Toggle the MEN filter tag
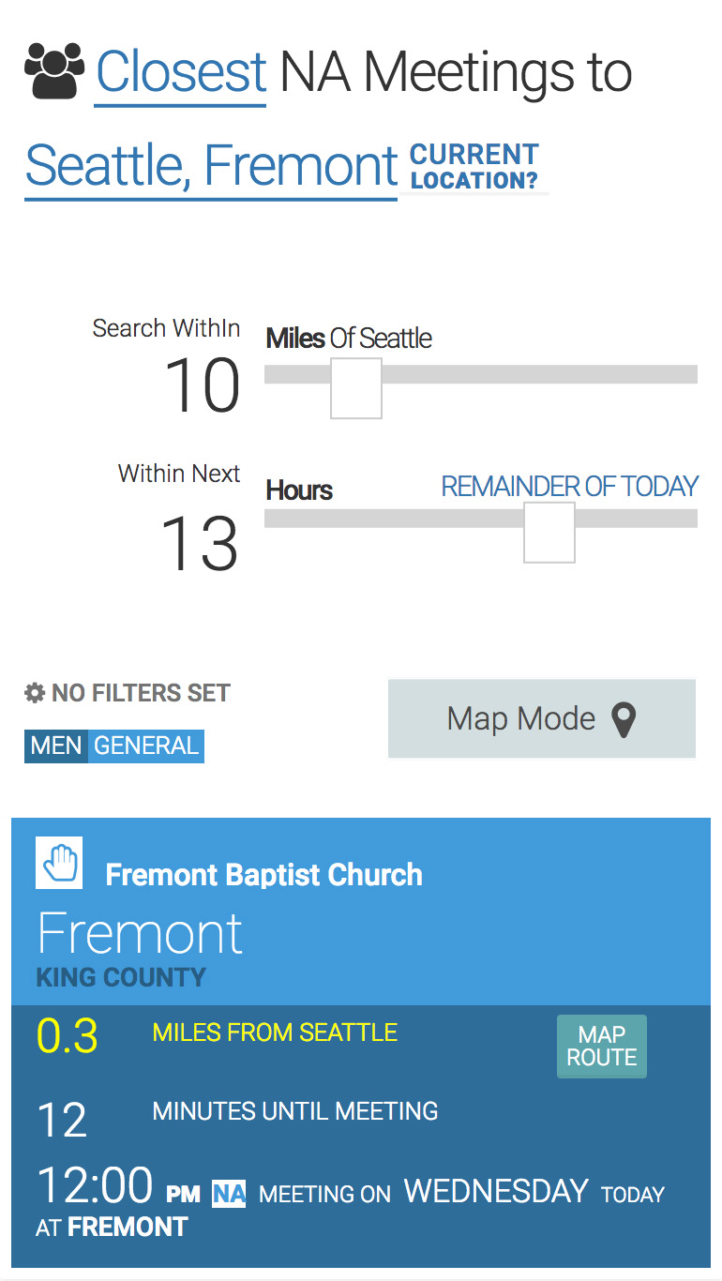Viewport: 722px width, 1281px height. [x=56, y=746]
